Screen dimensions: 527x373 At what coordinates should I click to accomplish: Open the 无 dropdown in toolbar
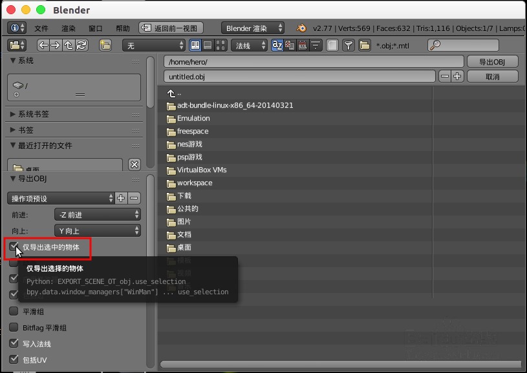tap(154, 45)
